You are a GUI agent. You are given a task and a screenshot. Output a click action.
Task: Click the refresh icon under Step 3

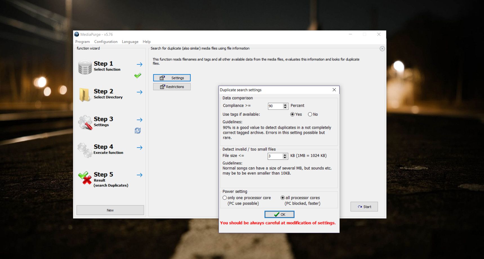pos(138,131)
